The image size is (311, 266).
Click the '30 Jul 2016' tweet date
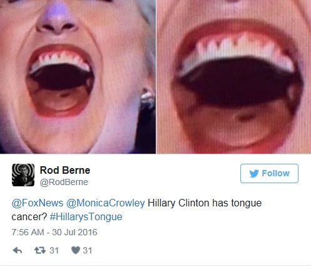[74, 232]
